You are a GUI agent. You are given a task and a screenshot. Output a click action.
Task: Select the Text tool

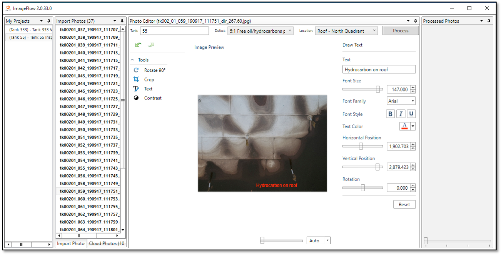tap(148, 89)
